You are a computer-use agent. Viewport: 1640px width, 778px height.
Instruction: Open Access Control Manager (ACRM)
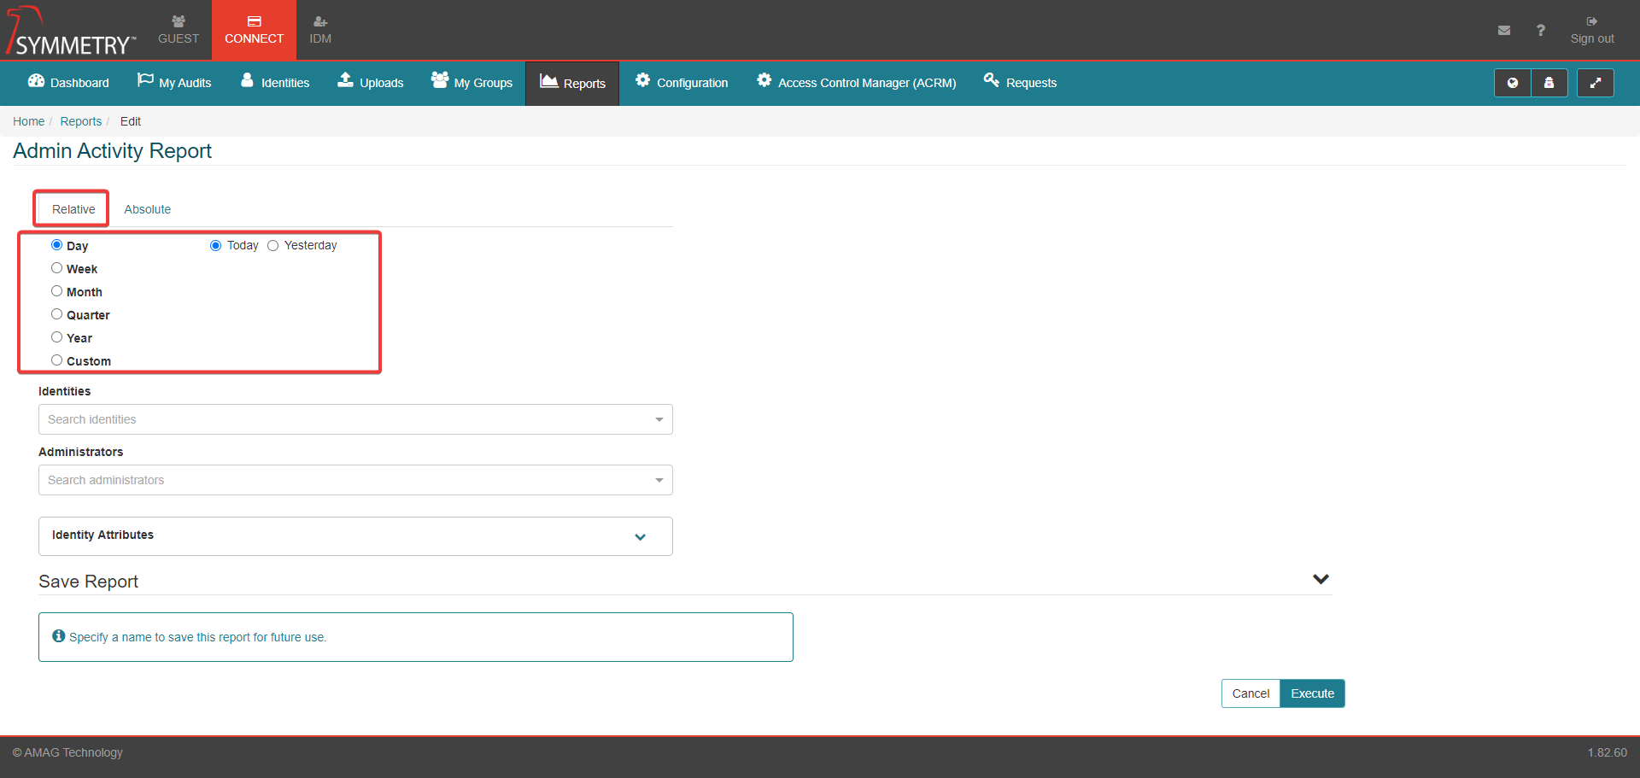pyautogui.click(x=856, y=83)
